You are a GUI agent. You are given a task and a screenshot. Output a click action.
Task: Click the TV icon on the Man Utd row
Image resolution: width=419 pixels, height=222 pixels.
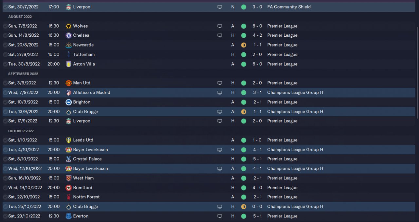coord(220,83)
